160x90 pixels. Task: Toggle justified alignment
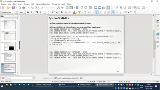point(108,12)
